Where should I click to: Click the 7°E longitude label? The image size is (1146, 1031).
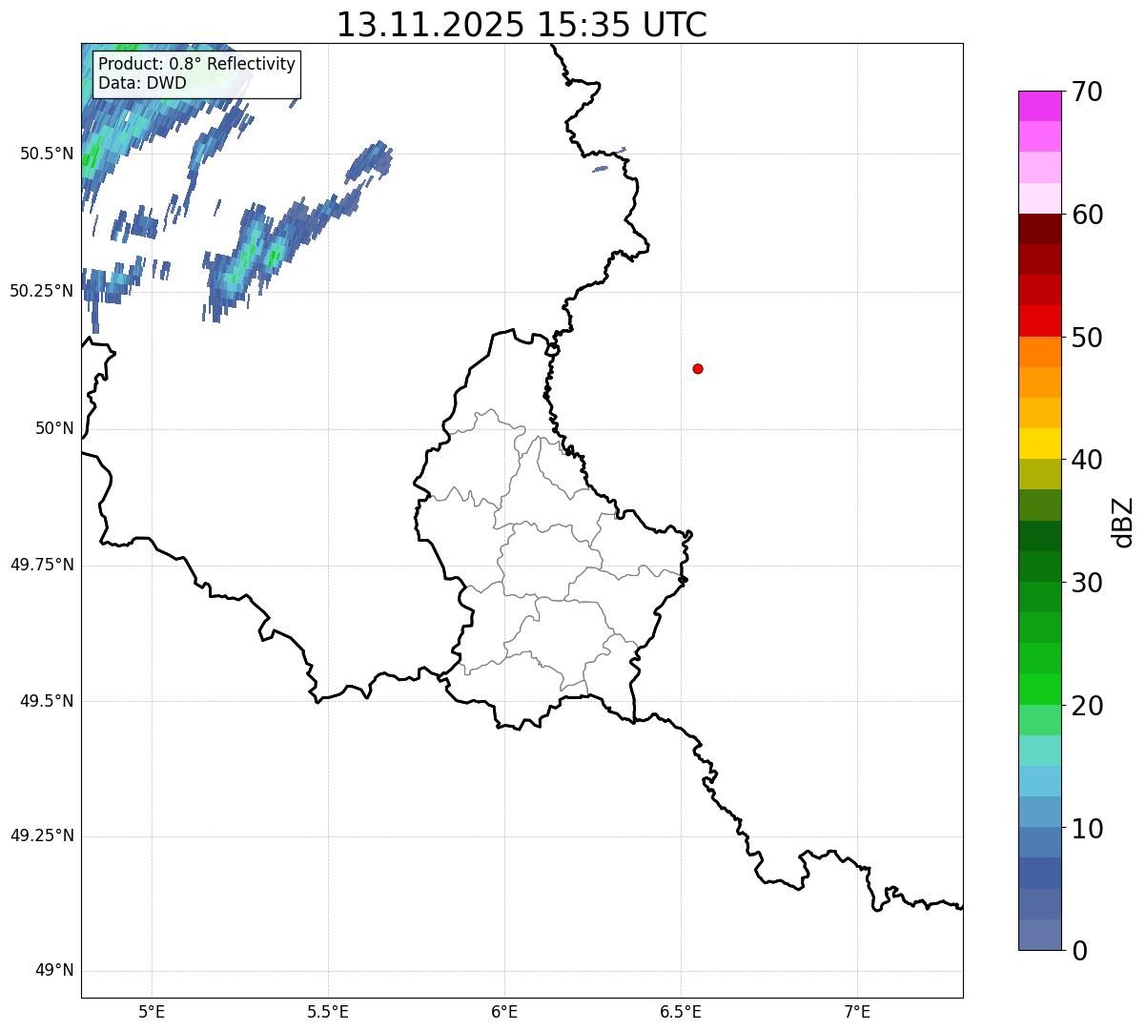click(857, 1013)
